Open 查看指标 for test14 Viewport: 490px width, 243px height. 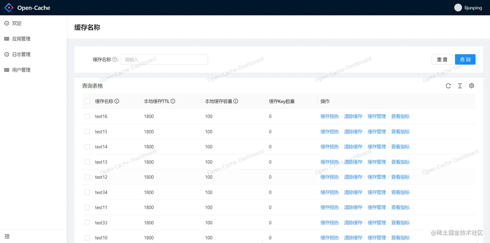click(401, 147)
